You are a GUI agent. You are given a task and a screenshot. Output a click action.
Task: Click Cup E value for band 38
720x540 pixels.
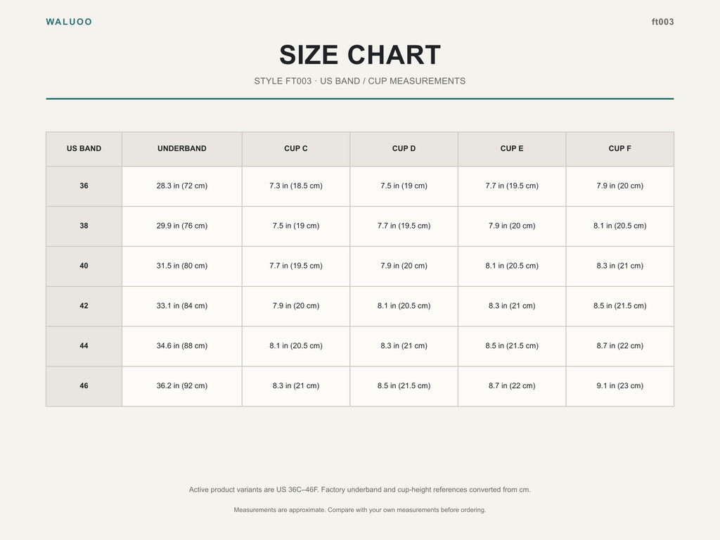point(512,226)
